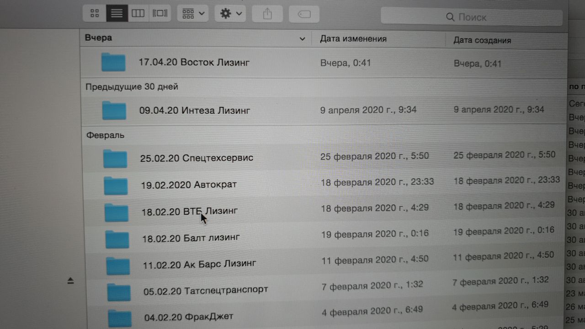This screenshot has width=585, height=329.
Task: Click the created date Вчера, 0:41
Action: click(478, 63)
